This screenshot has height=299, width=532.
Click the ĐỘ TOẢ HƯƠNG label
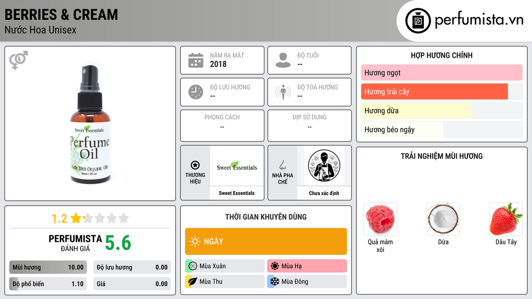pyautogui.click(x=317, y=87)
